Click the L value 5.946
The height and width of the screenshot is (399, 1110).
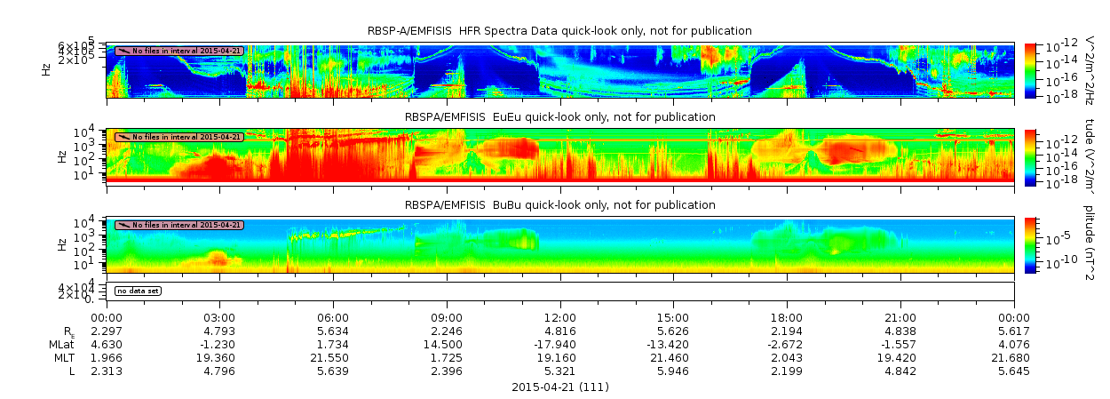[673, 371]
